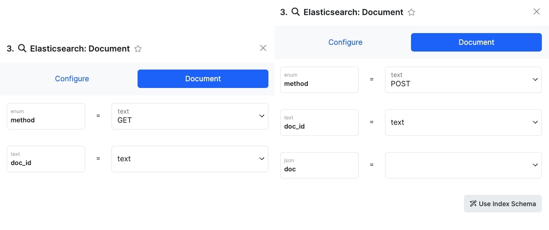
Task: Open the method dropdown showing GET
Action: point(190,116)
